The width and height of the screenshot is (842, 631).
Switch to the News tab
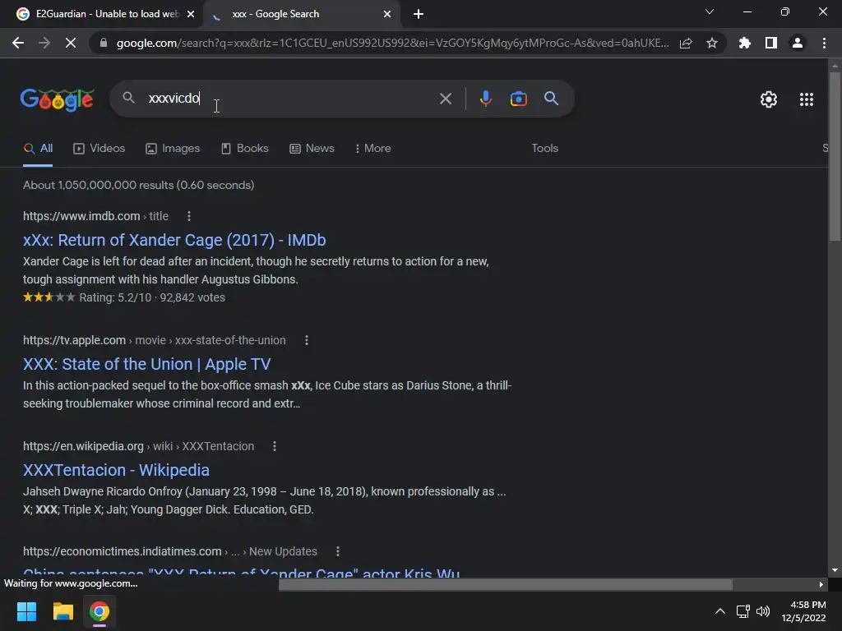[312, 149]
